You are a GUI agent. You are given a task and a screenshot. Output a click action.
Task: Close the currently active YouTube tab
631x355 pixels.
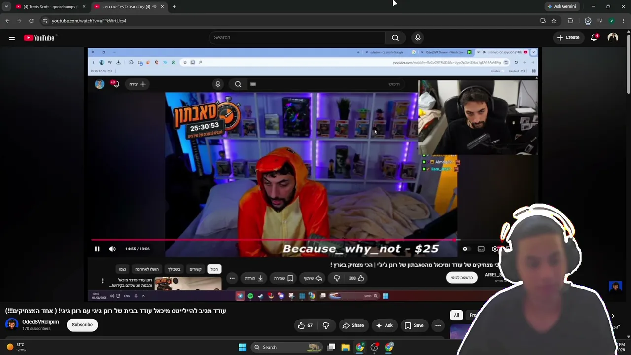[x=162, y=7]
